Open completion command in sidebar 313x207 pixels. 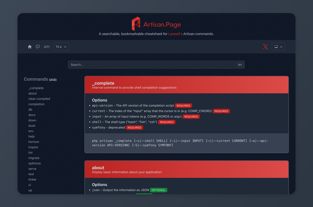click(36, 104)
